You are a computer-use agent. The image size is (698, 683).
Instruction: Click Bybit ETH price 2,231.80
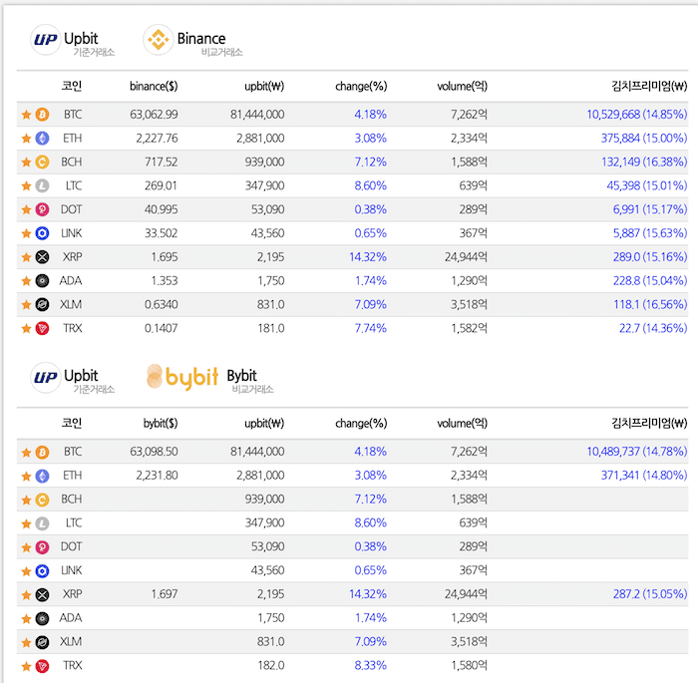[157, 475]
